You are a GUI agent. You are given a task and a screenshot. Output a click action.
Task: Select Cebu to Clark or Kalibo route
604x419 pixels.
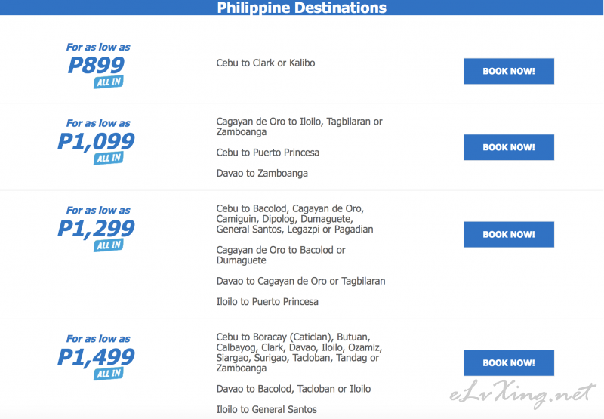pos(266,63)
